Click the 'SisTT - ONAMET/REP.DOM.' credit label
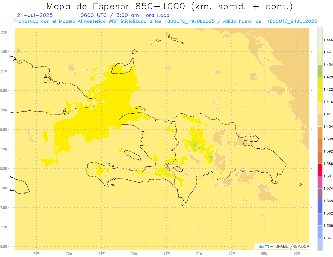This screenshot has height=257, width=333. (284, 246)
